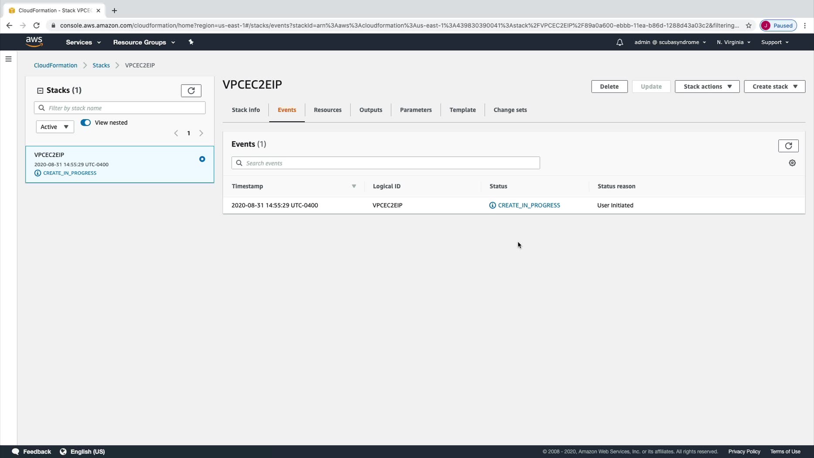Click the VPCEC2EIP logical ID cell
Viewport: 814px width, 458px height.
(387, 205)
